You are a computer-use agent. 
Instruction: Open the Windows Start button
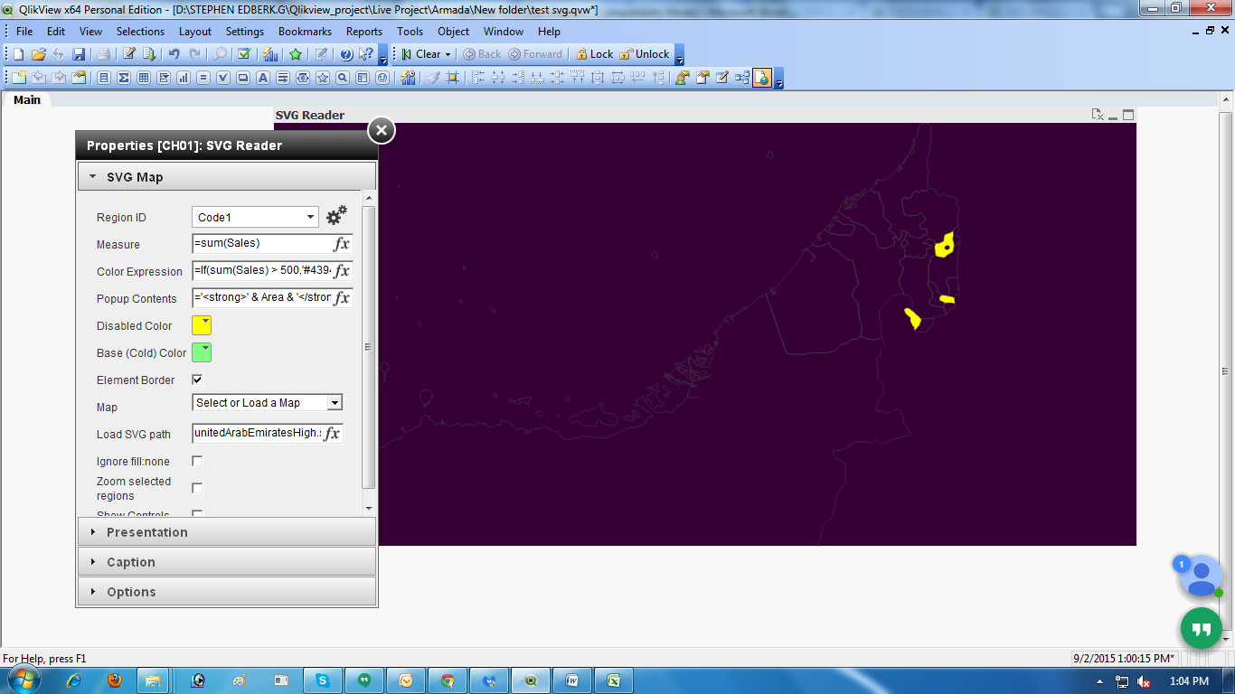click(23, 680)
